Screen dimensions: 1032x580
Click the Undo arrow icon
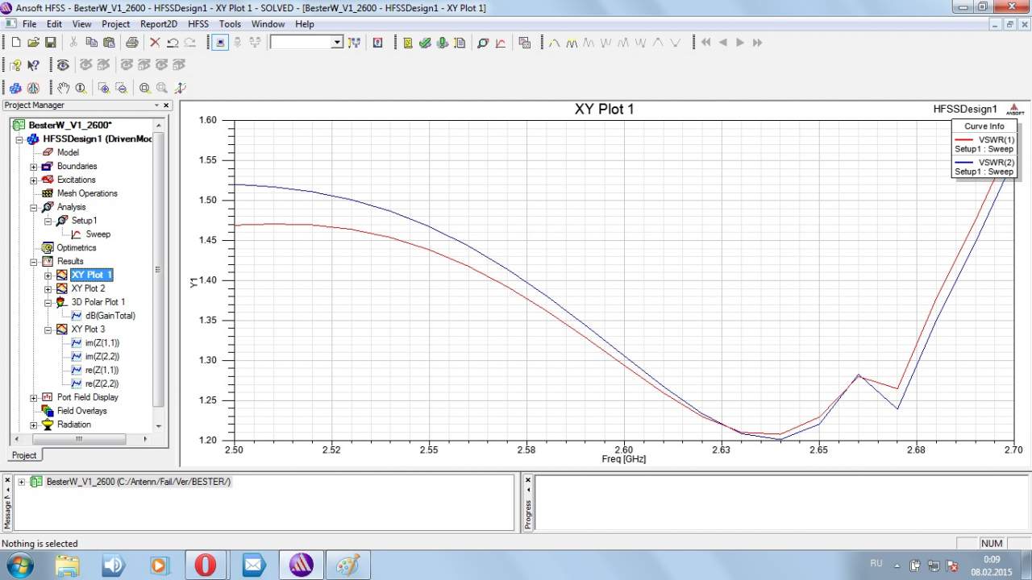[x=172, y=43]
